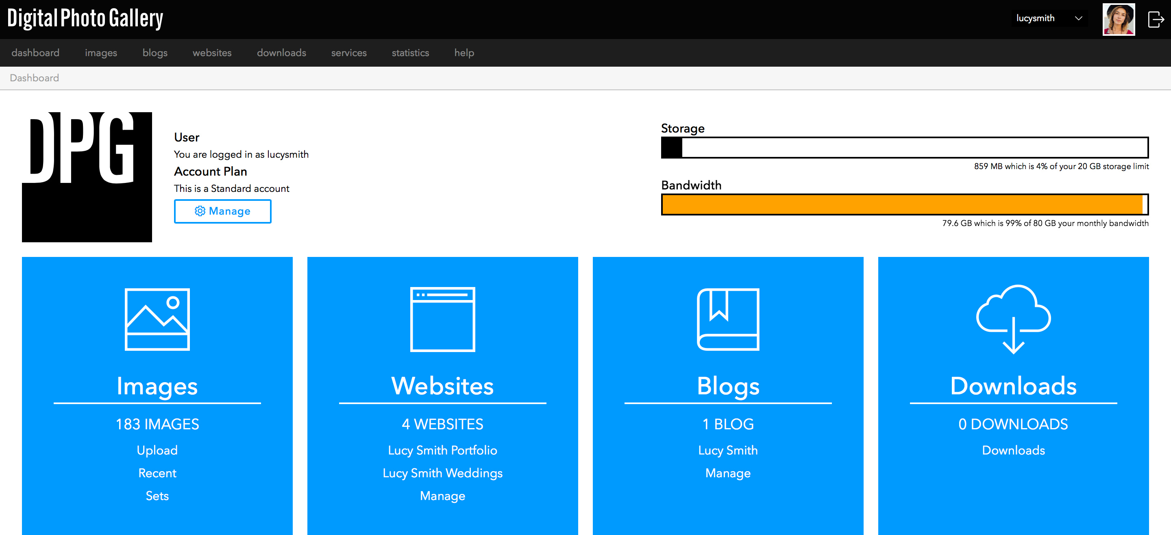Open Lucy Smith blog link
1171x535 pixels.
728,450
